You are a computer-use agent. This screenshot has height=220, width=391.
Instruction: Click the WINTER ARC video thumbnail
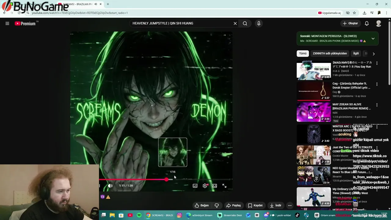314,134
